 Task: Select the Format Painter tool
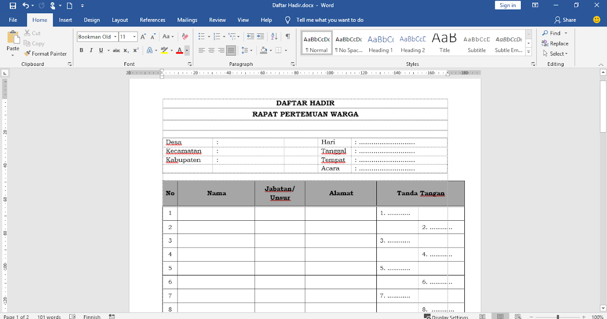click(x=45, y=53)
